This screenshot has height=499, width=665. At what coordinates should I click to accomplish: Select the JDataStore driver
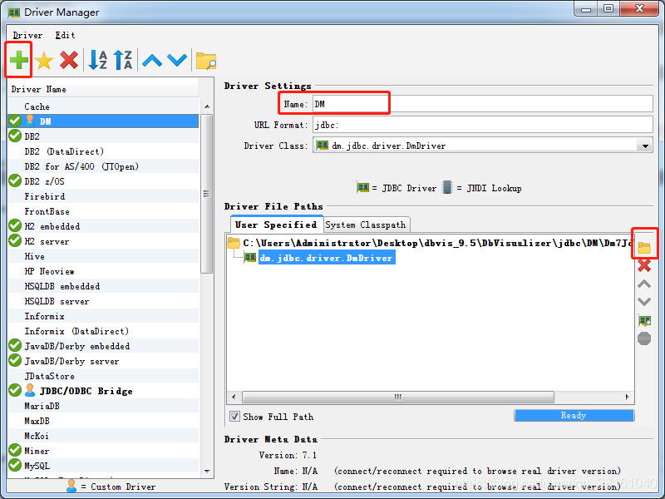tap(103, 377)
